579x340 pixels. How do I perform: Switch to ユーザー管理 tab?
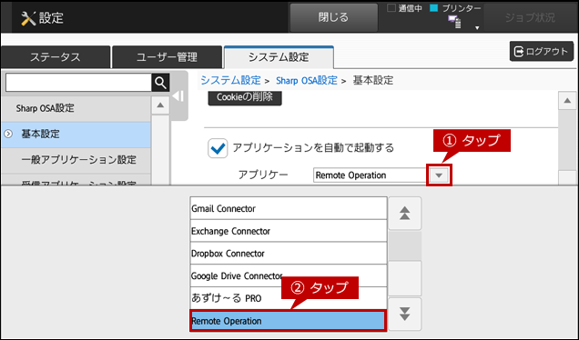pos(167,57)
